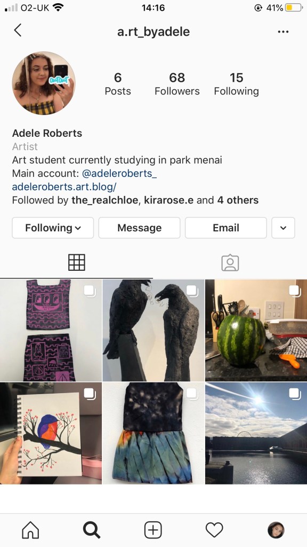The height and width of the screenshot is (547, 307).
Task: Open own profile avatar in bottom bar
Action: pyautogui.click(x=276, y=530)
